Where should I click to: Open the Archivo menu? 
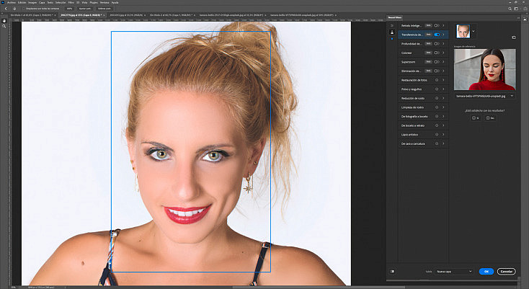(11, 2)
